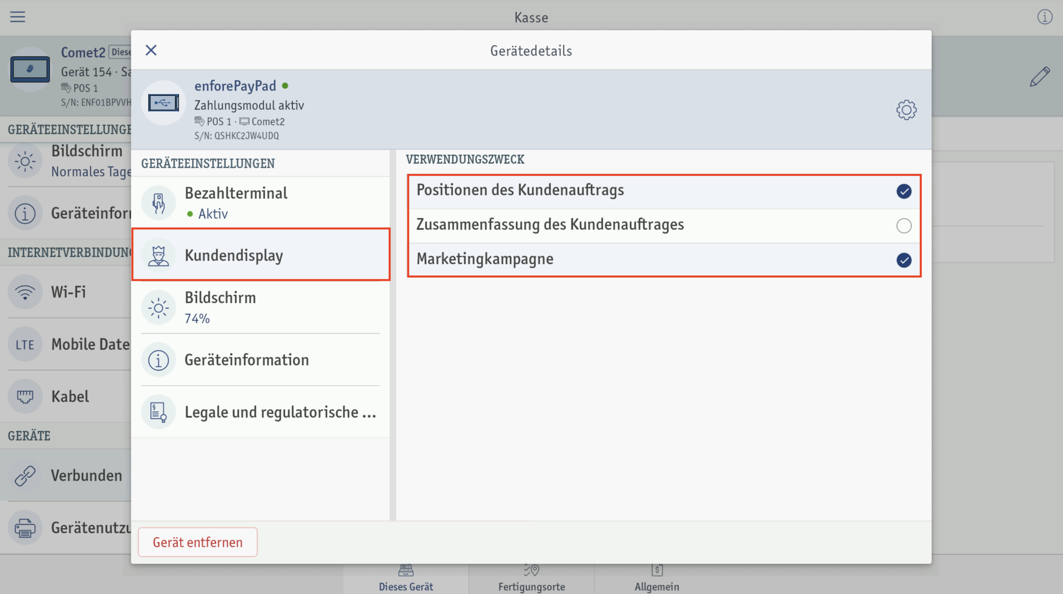Viewport: 1063px width, 594px height.
Task: Click the Wi-Fi icon in background list
Action: pos(25,292)
